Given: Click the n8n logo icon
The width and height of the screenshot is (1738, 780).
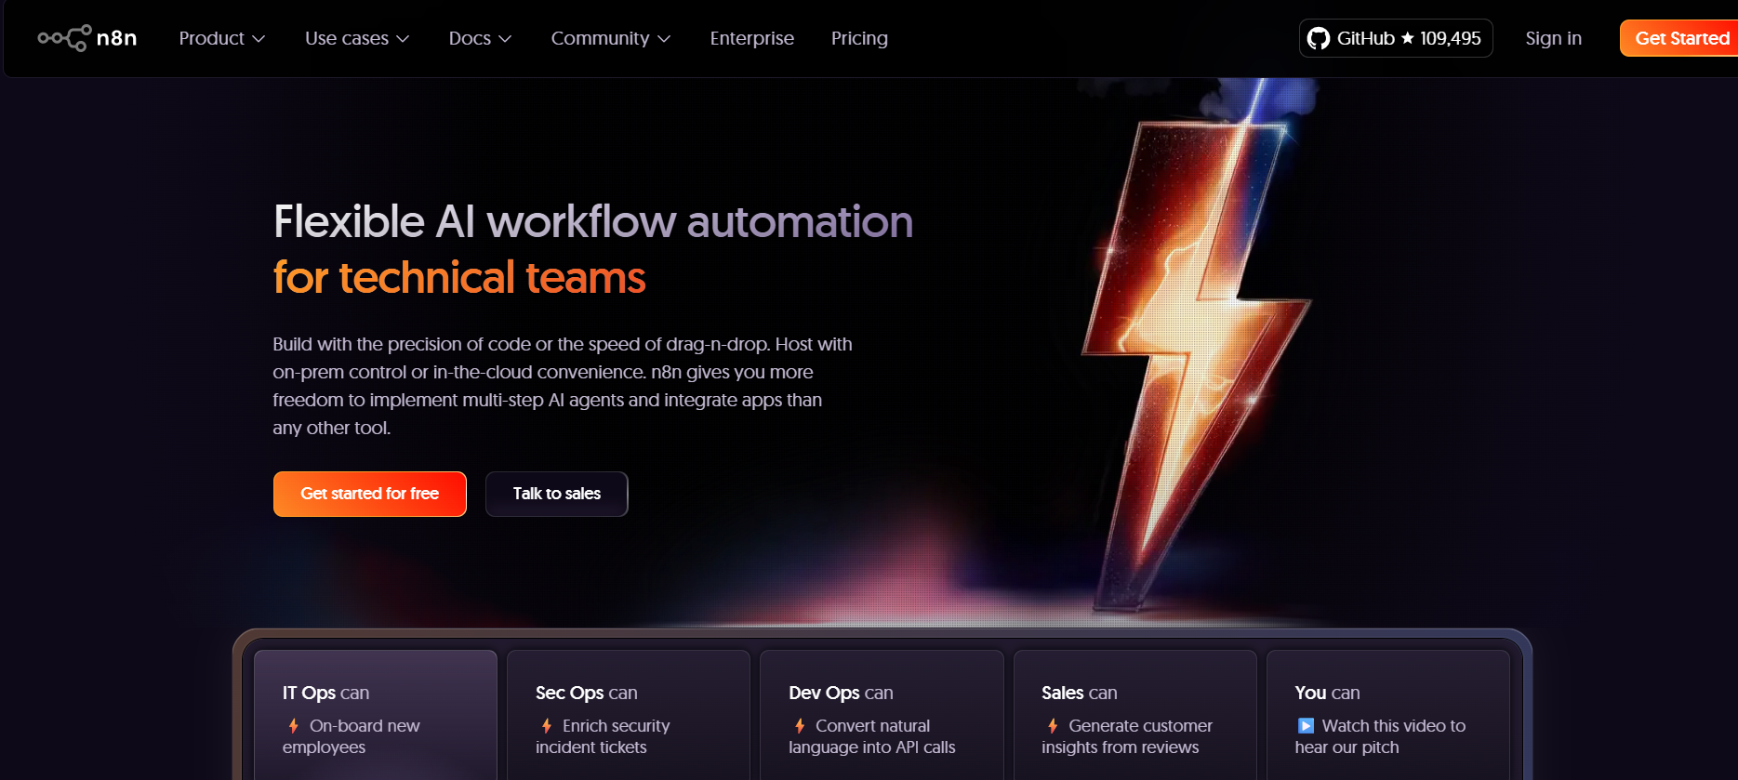Looking at the screenshot, I should click(x=64, y=38).
